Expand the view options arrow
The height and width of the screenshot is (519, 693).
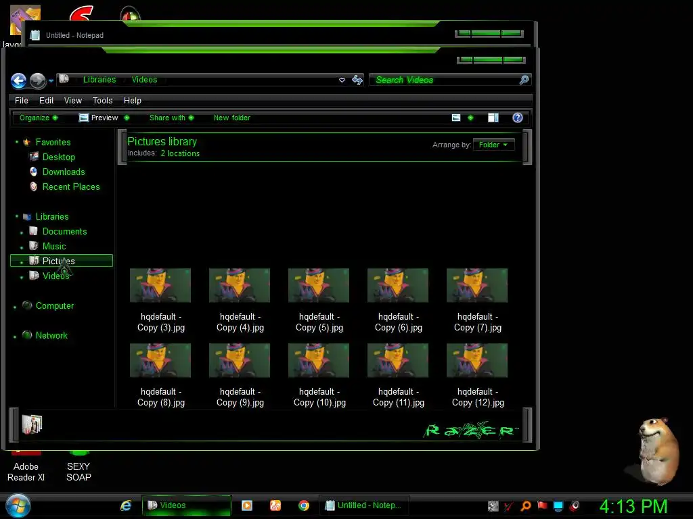(x=471, y=118)
